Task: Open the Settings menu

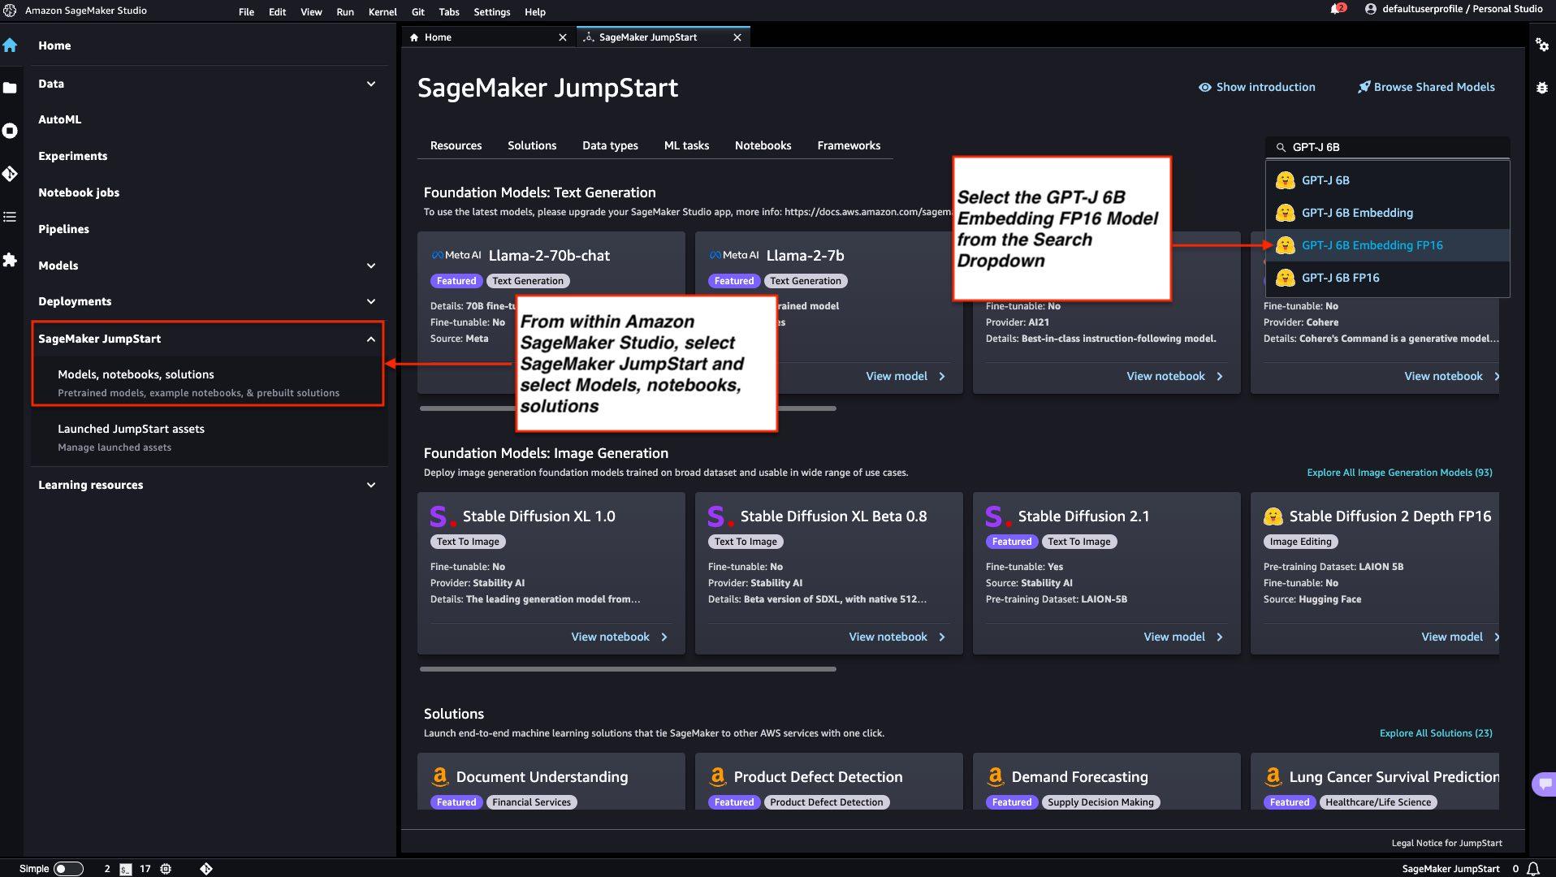Action: pyautogui.click(x=491, y=11)
